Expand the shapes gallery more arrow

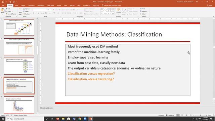tap(115, 13)
